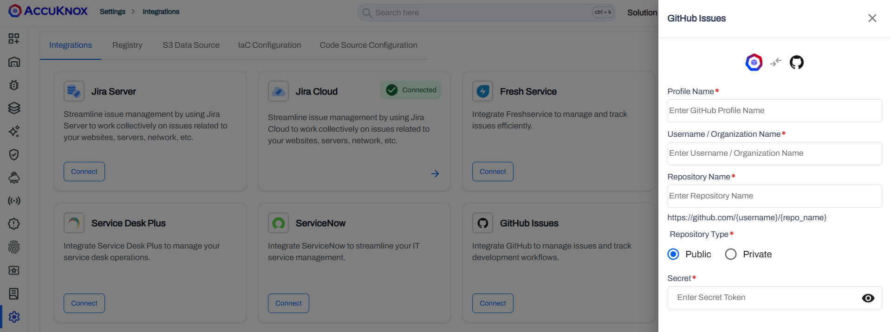Click the Jira Server card icon
Viewport: 891px width, 332px height.
[x=74, y=91]
